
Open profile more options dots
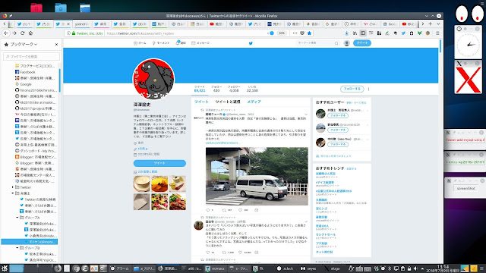368,89
